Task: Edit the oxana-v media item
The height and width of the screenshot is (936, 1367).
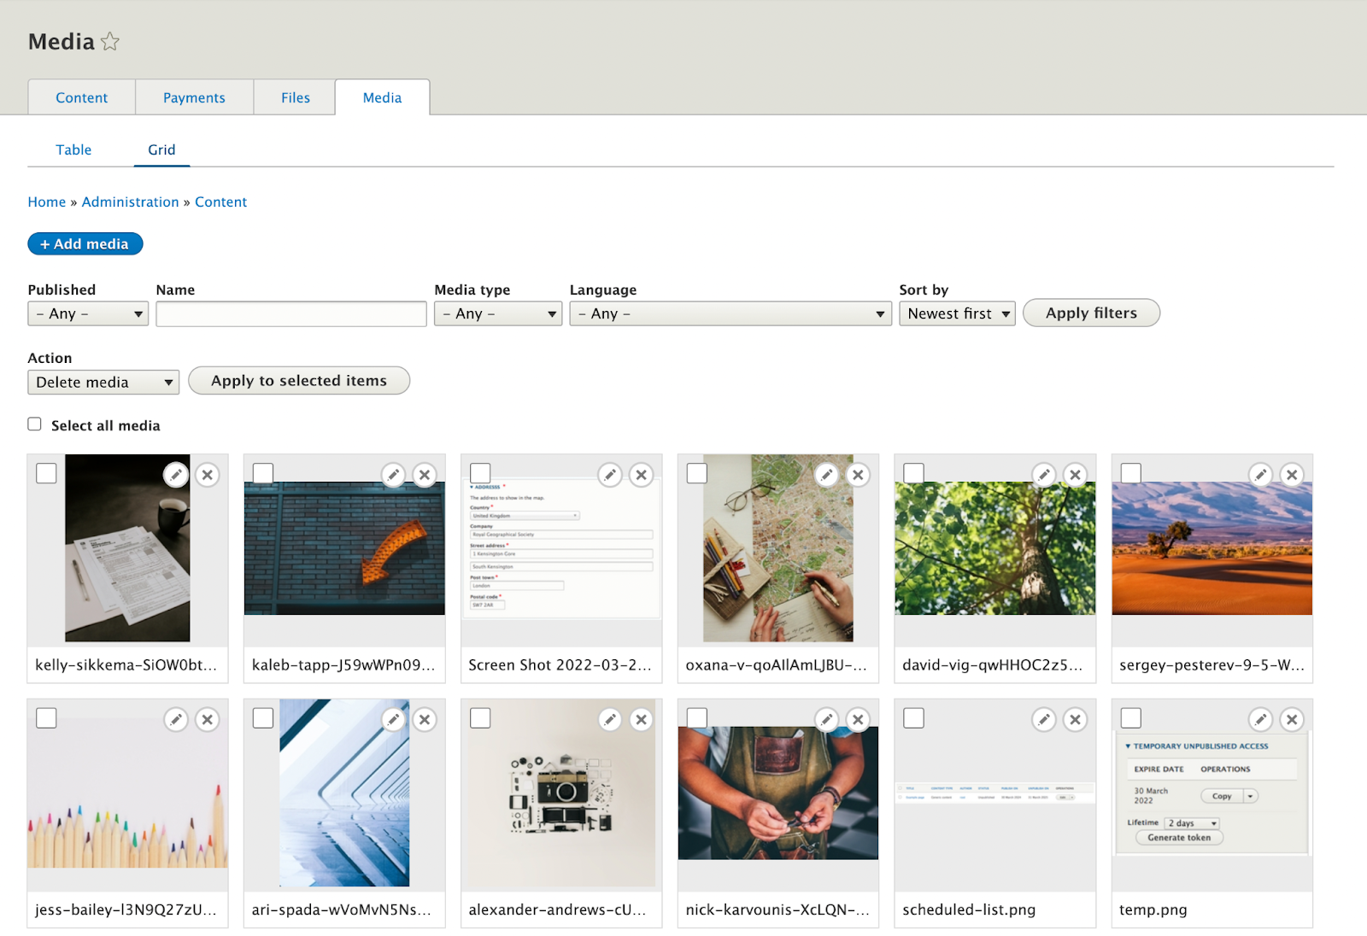Action: pos(827,475)
